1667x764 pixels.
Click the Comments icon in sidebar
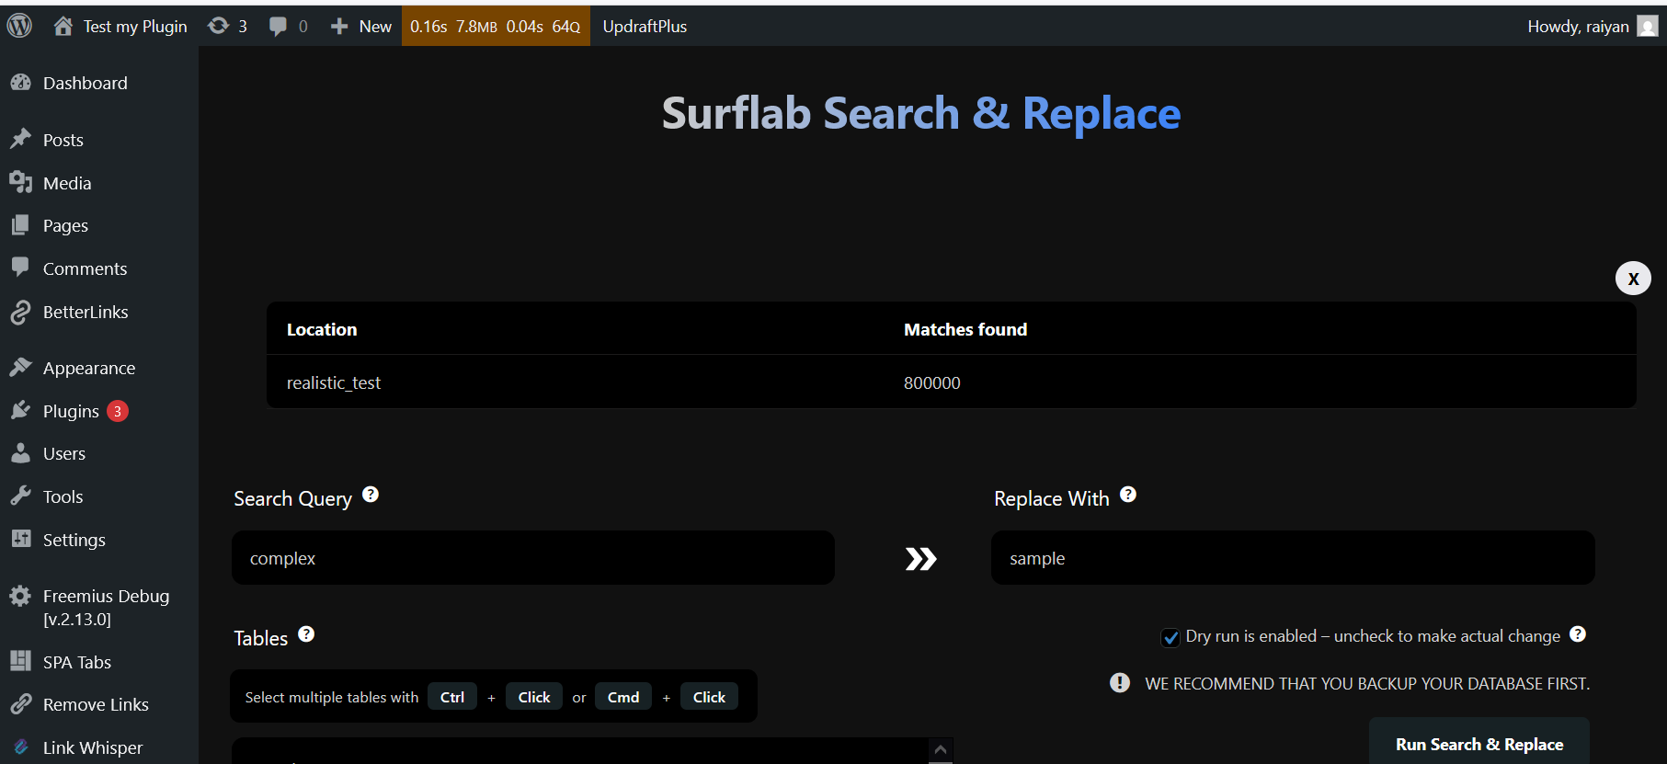[21, 268]
